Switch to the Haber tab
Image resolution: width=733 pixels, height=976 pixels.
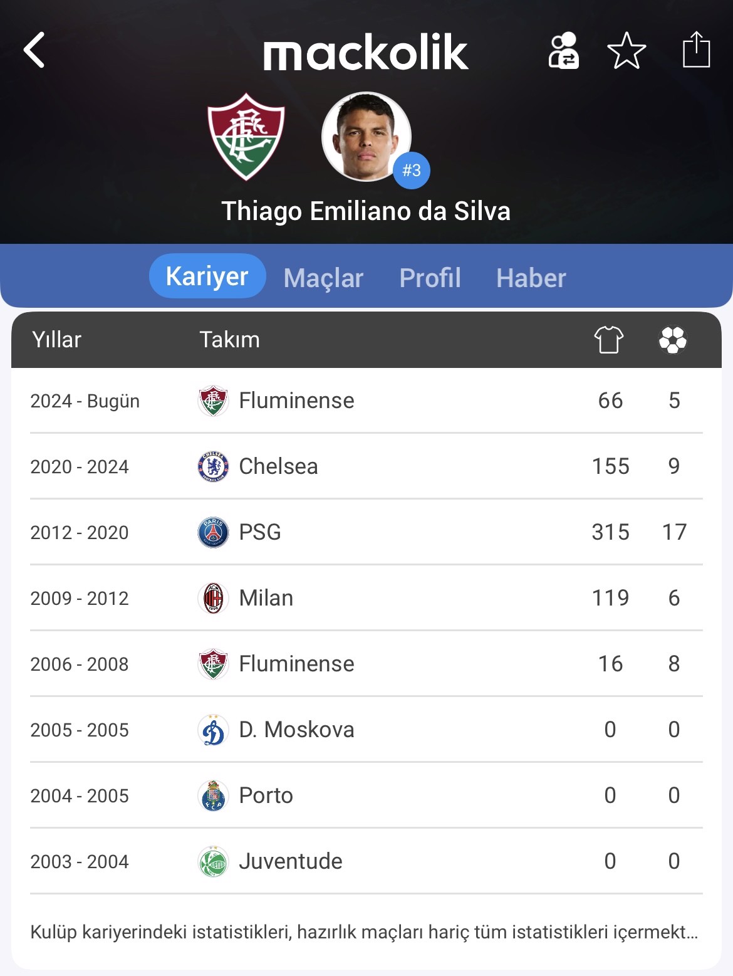coord(531,278)
